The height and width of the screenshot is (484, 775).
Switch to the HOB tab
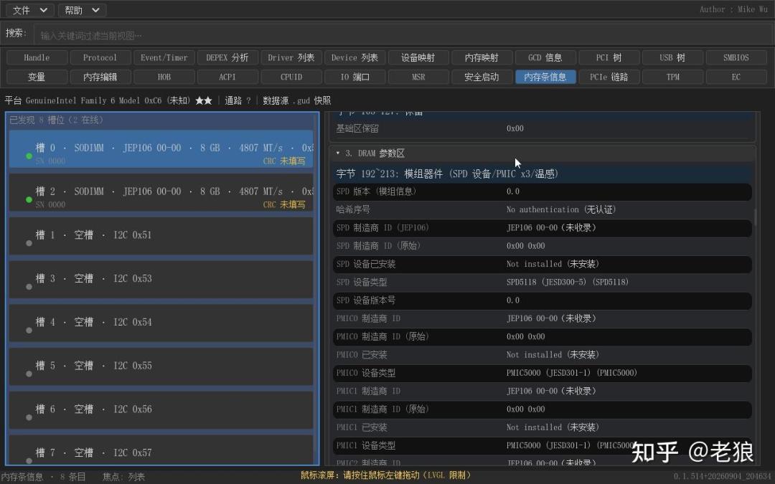coord(164,77)
